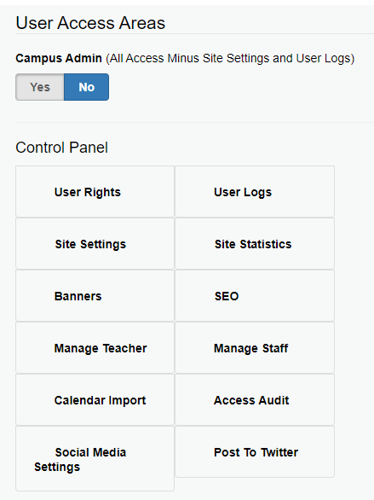Image resolution: width=374 pixels, height=500 pixels.
Task: Click the bold Campus Admin label
Action: point(59,58)
